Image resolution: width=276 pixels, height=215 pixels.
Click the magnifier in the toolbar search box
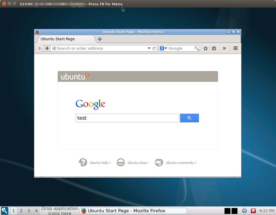[197, 48]
